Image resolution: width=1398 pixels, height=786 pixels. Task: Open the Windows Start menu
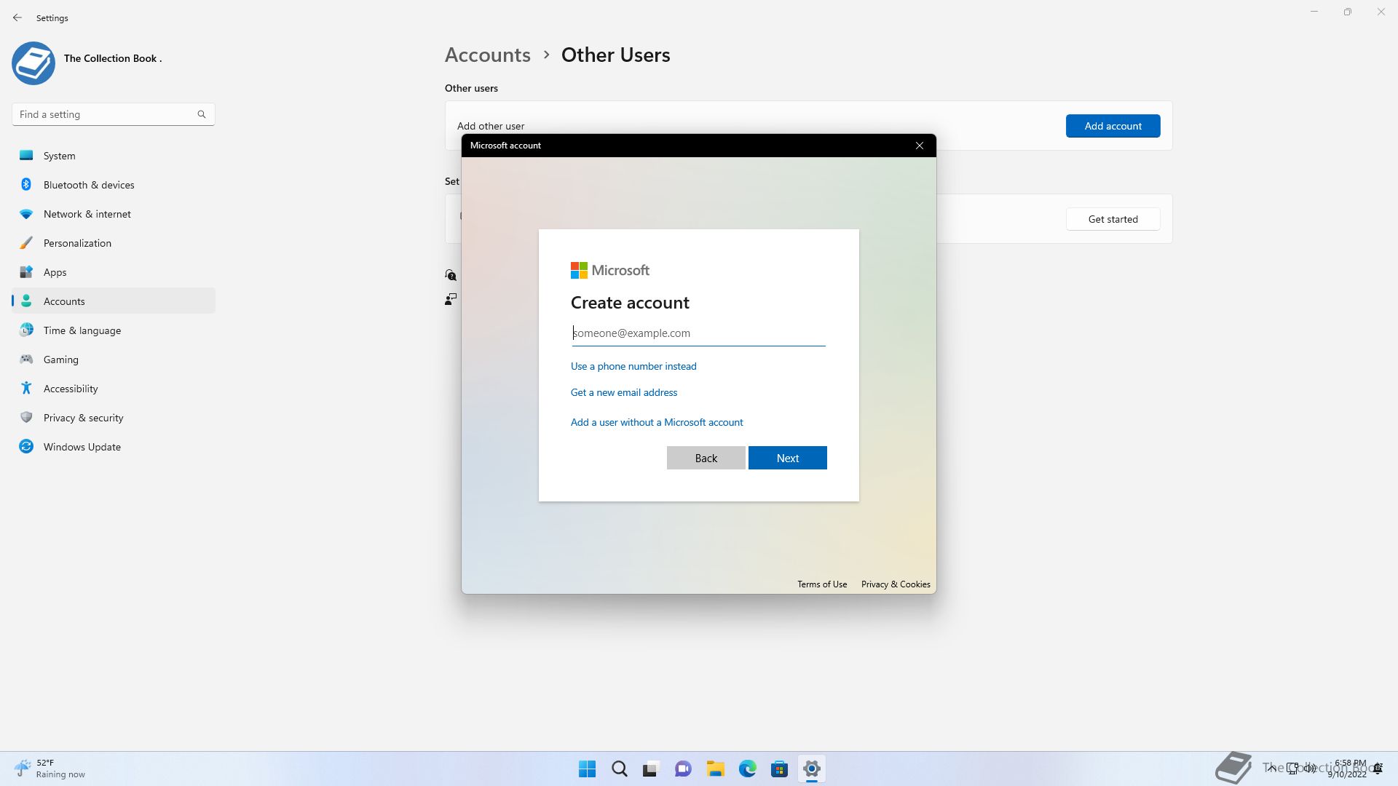[587, 769]
